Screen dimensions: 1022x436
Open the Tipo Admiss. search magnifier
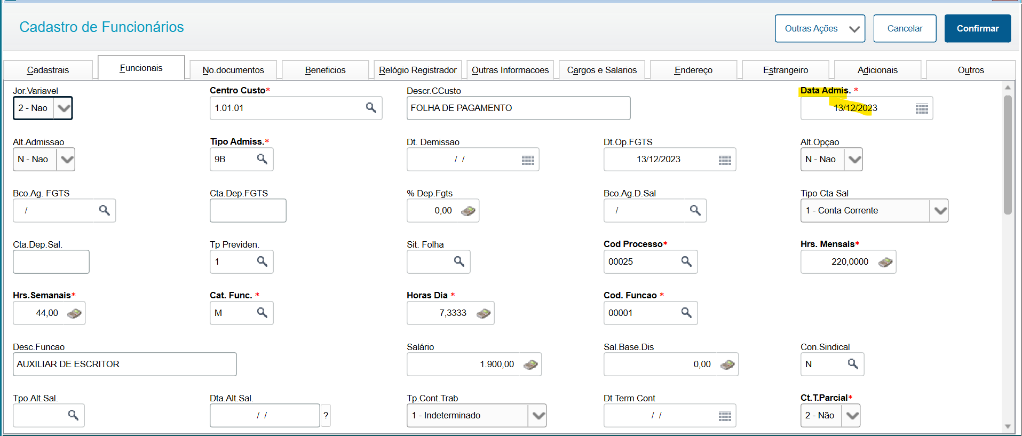262,159
